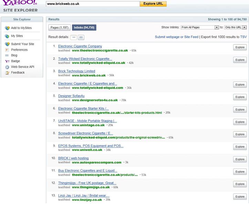Click the Blog icon in sidebar
The width and height of the screenshot is (249, 205).
7,55
